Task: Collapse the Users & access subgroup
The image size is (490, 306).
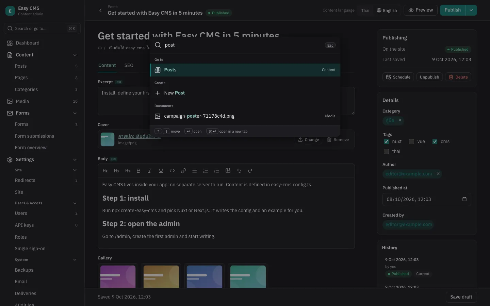Action: coord(75,203)
